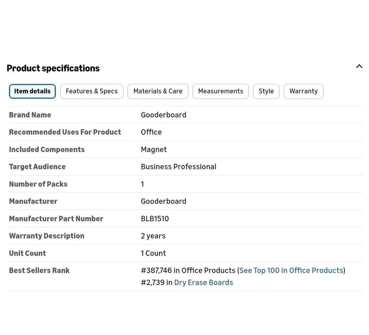Click the Product specifications heading

pyautogui.click(x=53, y=68)
